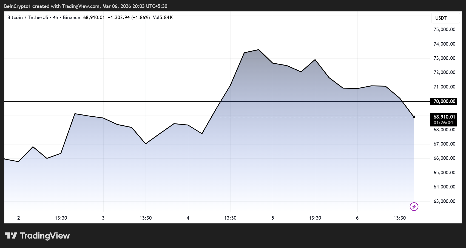The width and height of the screenshot is (466, 248).
Task: Click date label 6 on time axis
Action: click(357, 218)
